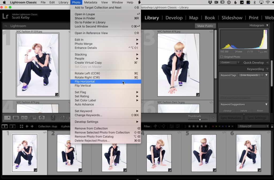274x180 pixels.
Task: Switch to Grid view icon
Action: click(7, 118)
